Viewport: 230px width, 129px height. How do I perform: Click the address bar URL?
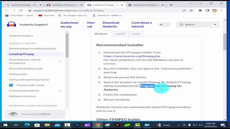point(69,10)
